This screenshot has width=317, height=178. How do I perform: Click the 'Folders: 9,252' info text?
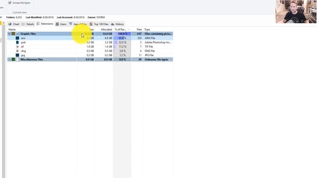14,17
